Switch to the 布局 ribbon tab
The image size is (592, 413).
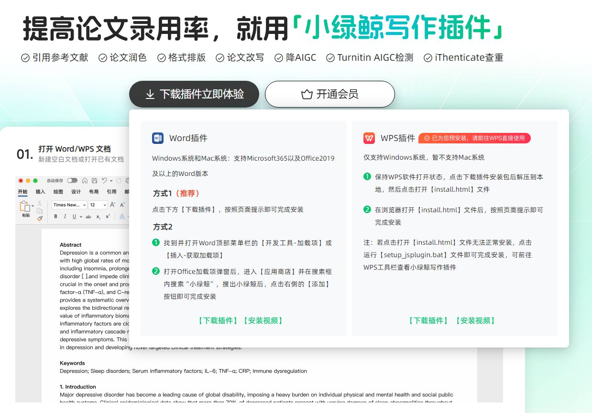click(94, 192)
